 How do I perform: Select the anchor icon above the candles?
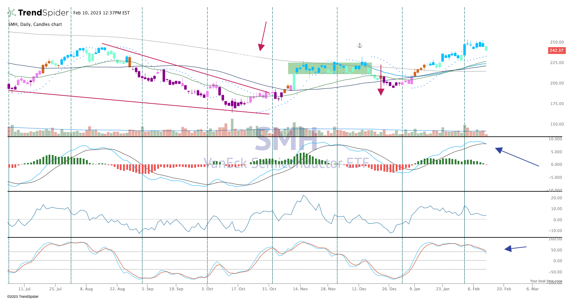pos(359,45)
